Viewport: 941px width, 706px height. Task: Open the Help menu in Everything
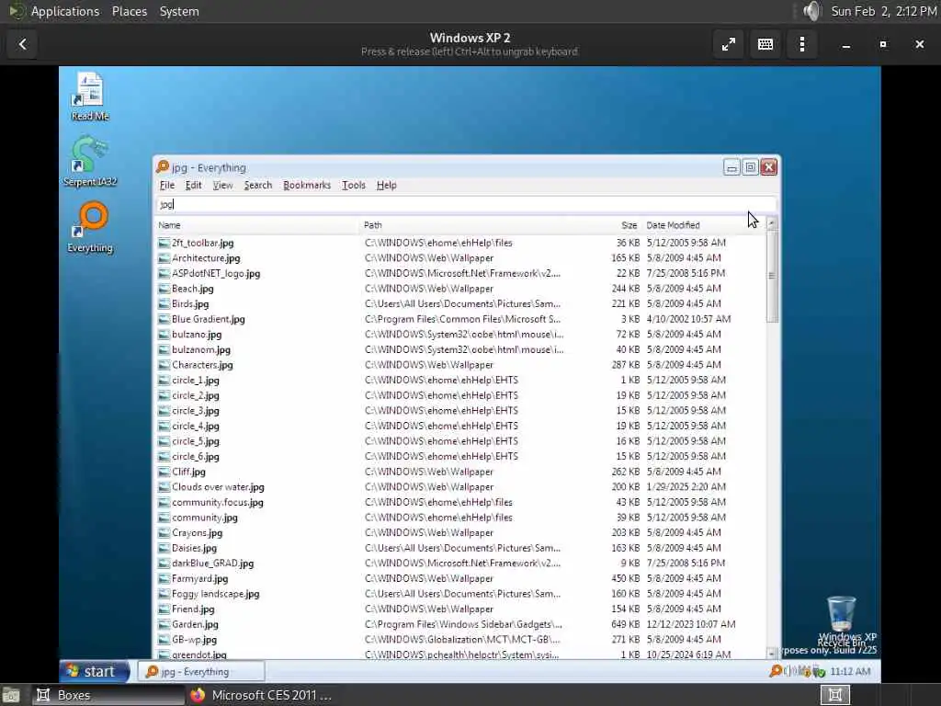pos(387,185)
